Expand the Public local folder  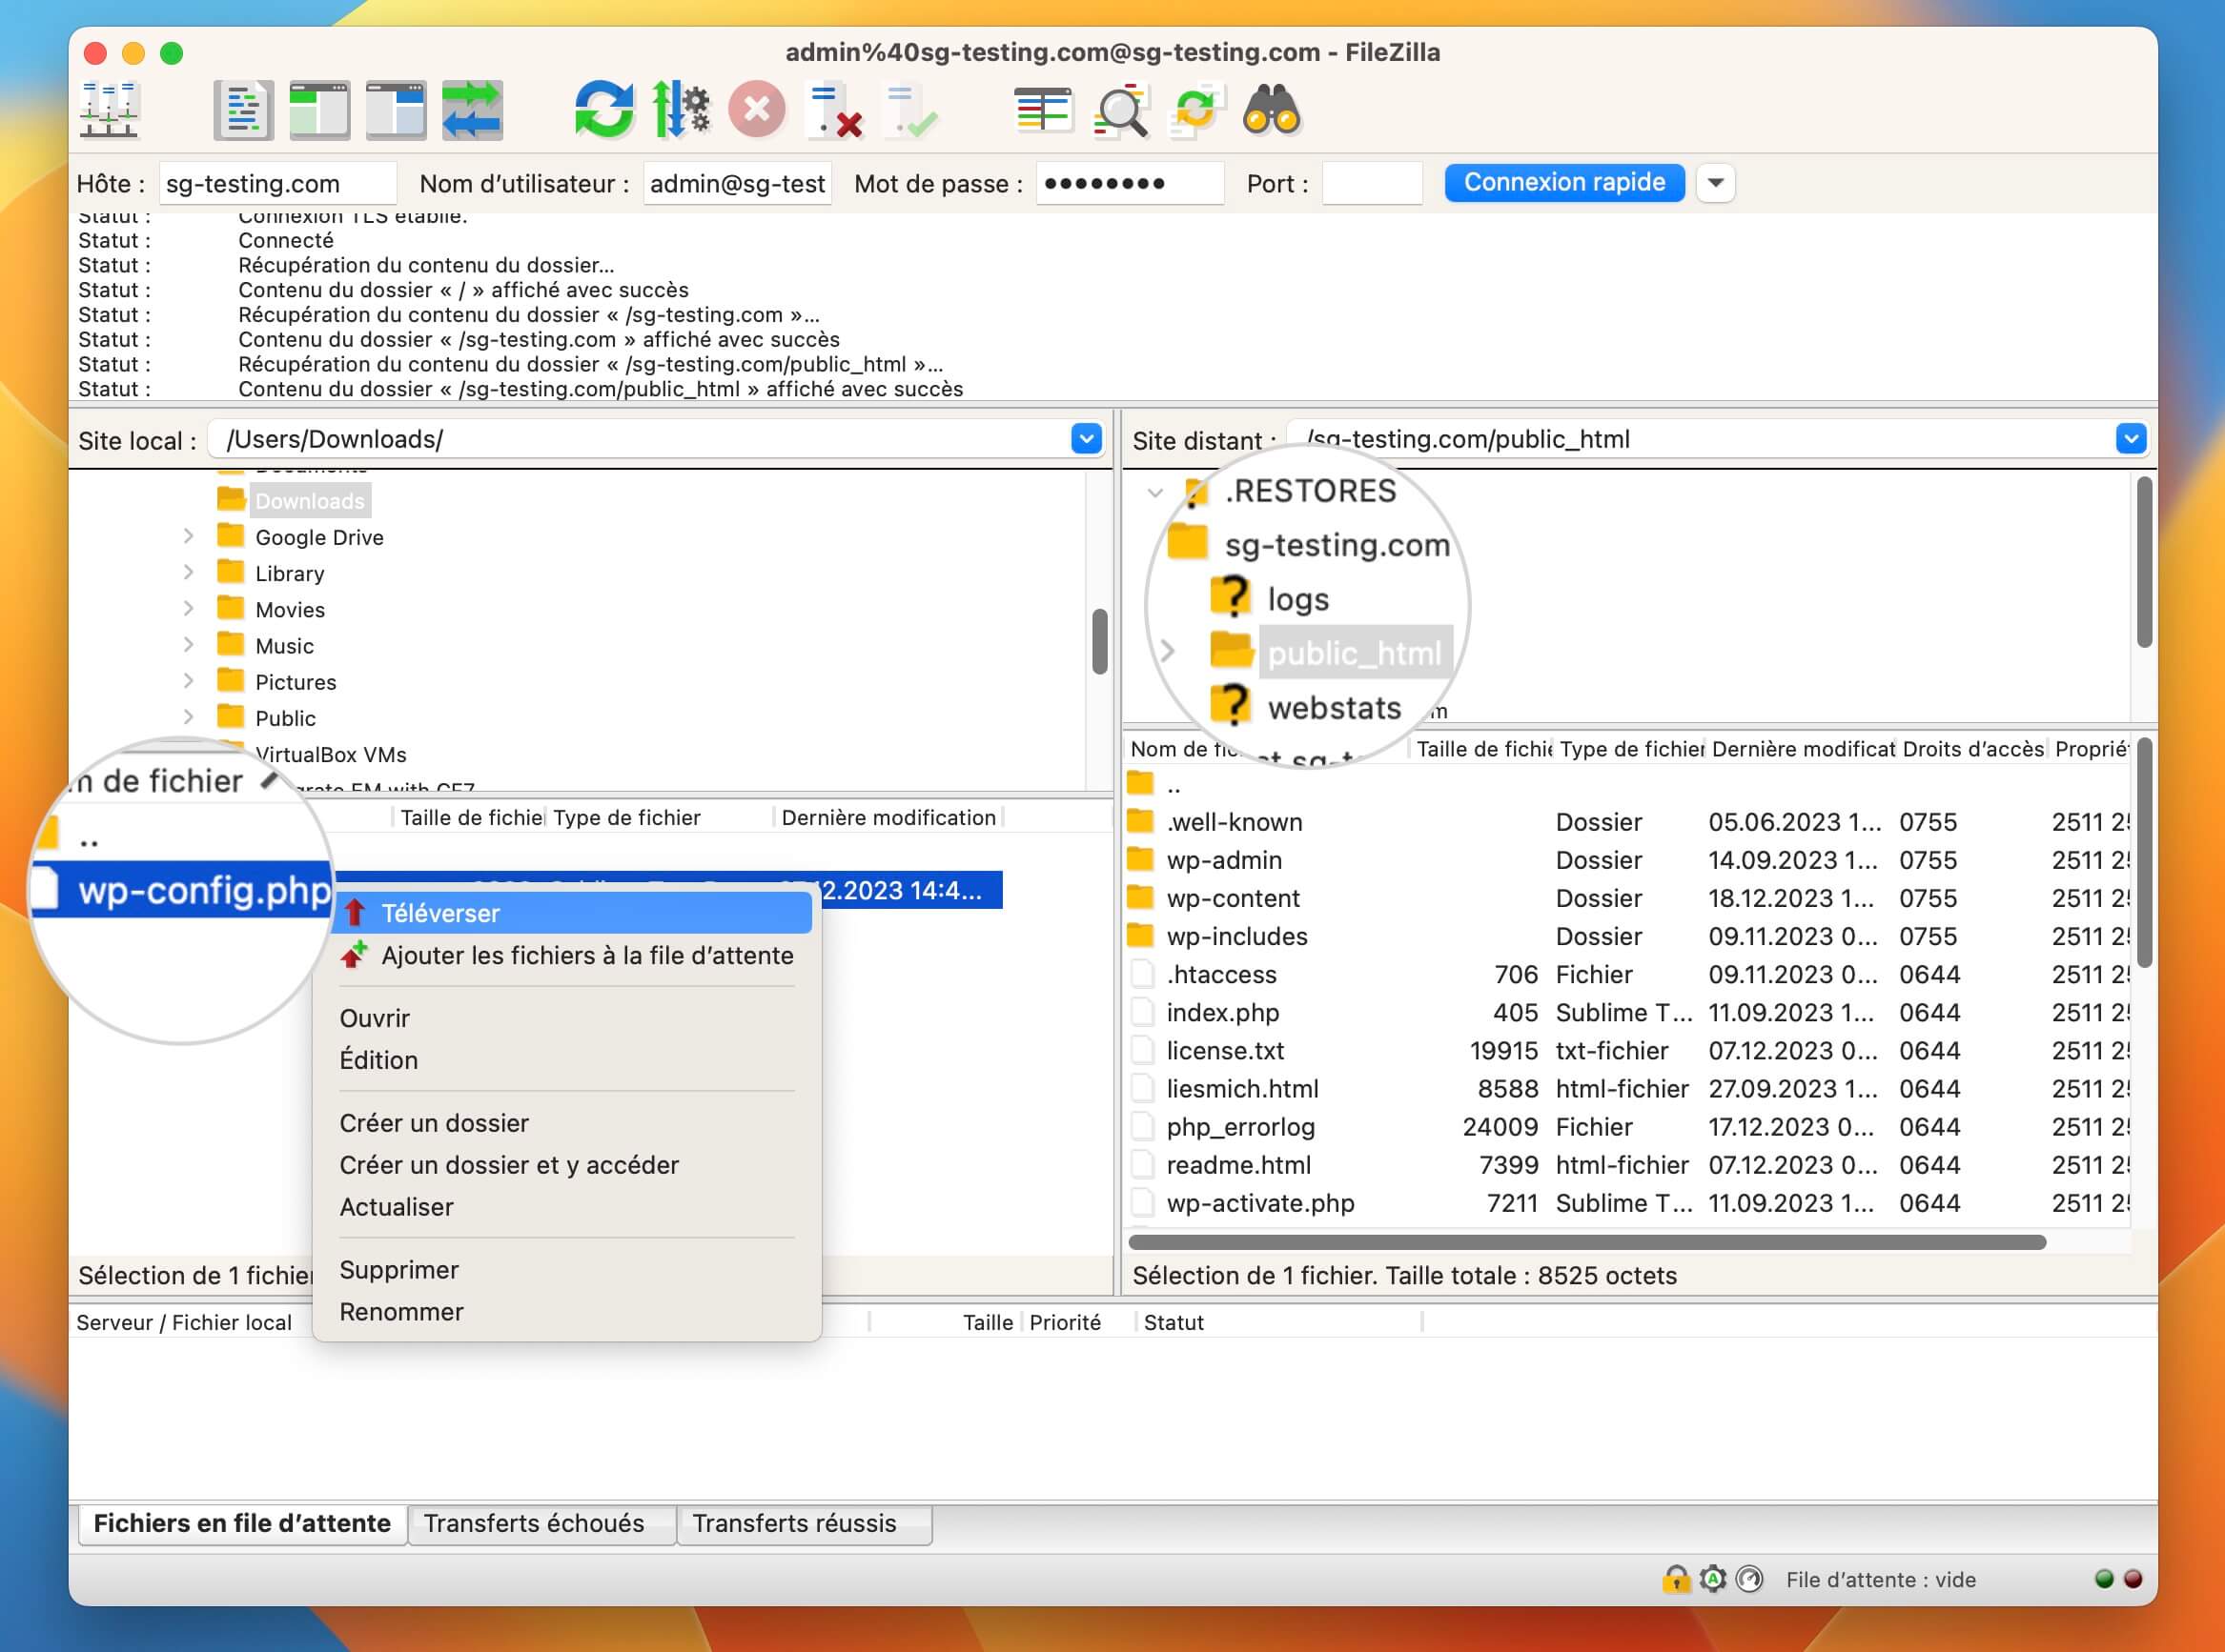(188, 716)
